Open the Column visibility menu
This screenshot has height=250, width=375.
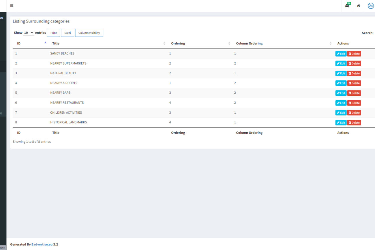89,33
